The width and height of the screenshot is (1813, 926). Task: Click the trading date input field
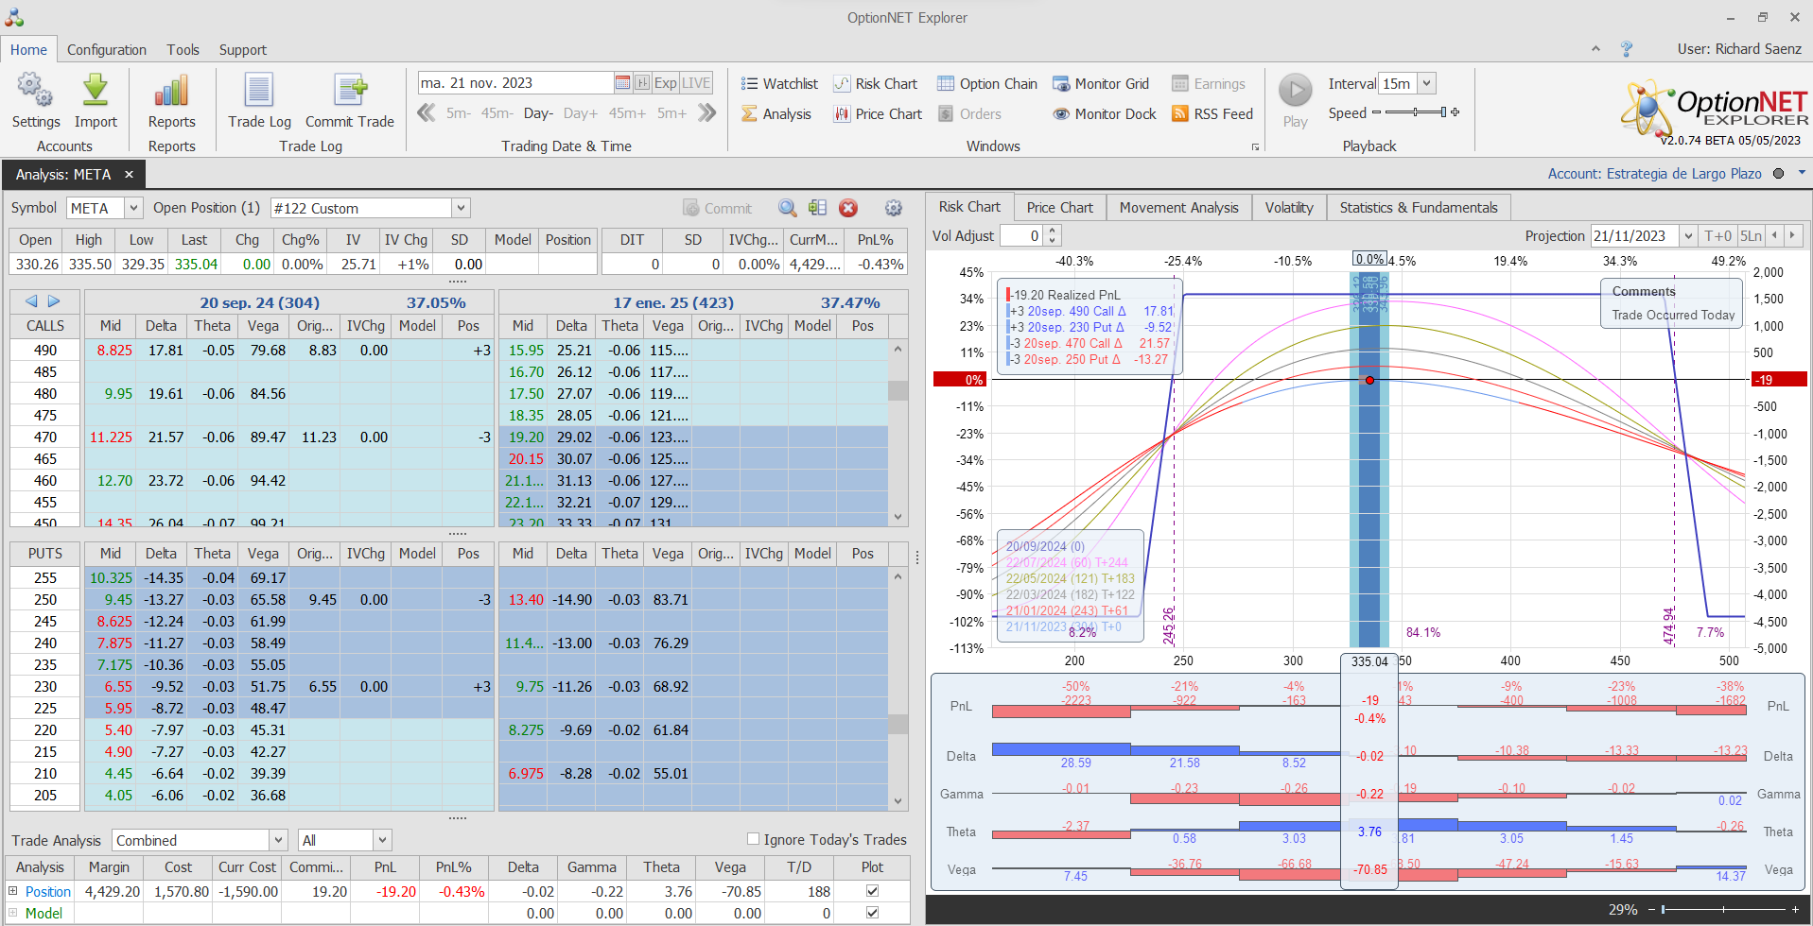point(515,83)
